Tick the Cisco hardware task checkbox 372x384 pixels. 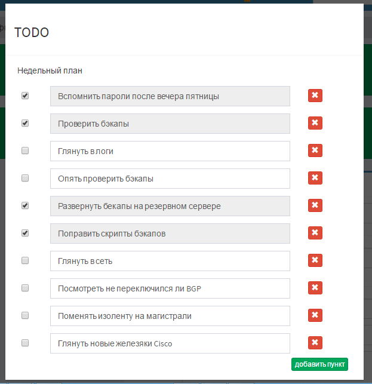click(25, 343)
